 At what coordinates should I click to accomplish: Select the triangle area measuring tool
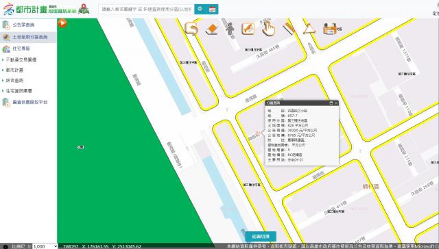pyautogui.click(x=309, y=29)
